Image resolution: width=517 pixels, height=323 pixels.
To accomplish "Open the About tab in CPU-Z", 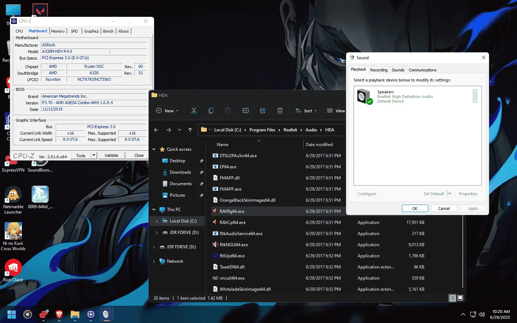I will [x=124, y=31].
